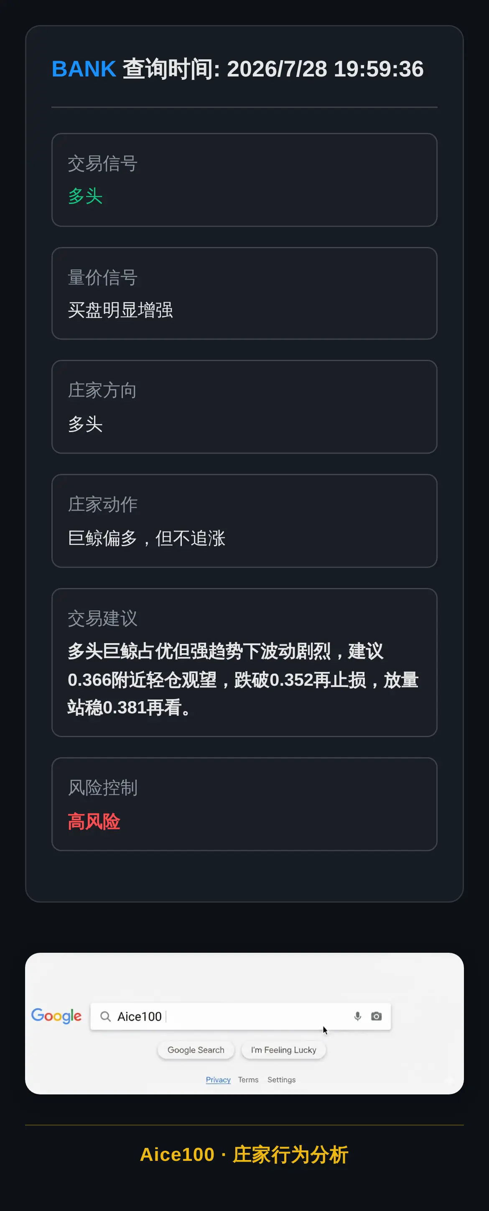Open the Terms link
The width and height of the screenshot is (489, 1211).
point(248,1079)
